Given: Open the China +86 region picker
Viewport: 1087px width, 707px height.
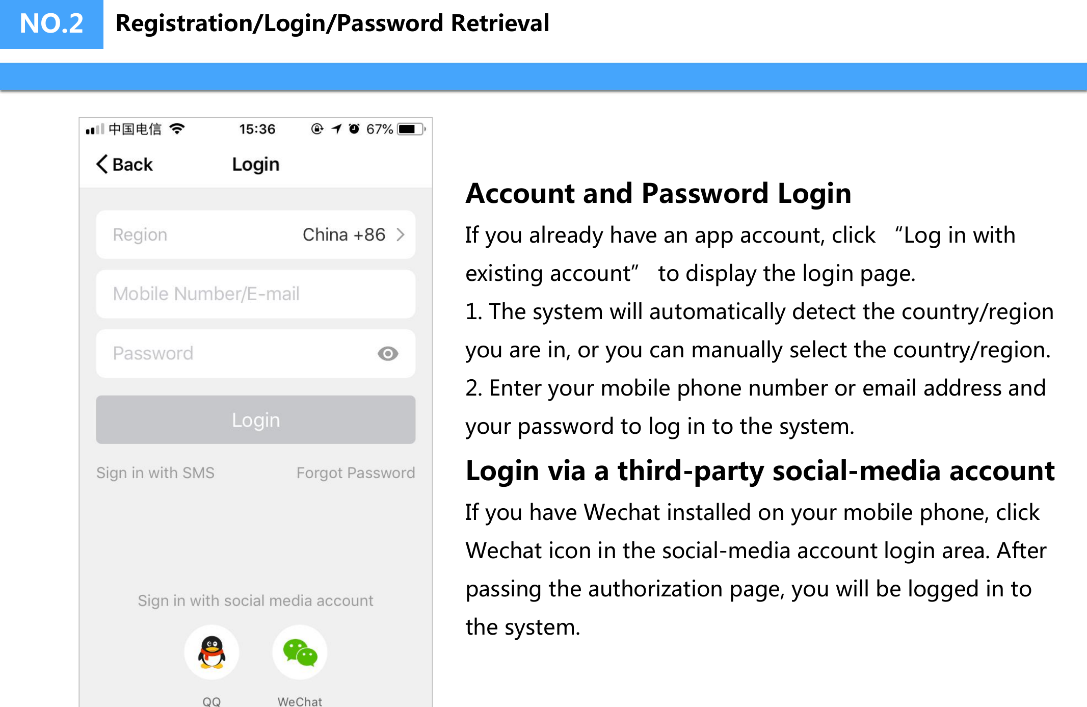Looking at the screenshot, I should [344, 234].
